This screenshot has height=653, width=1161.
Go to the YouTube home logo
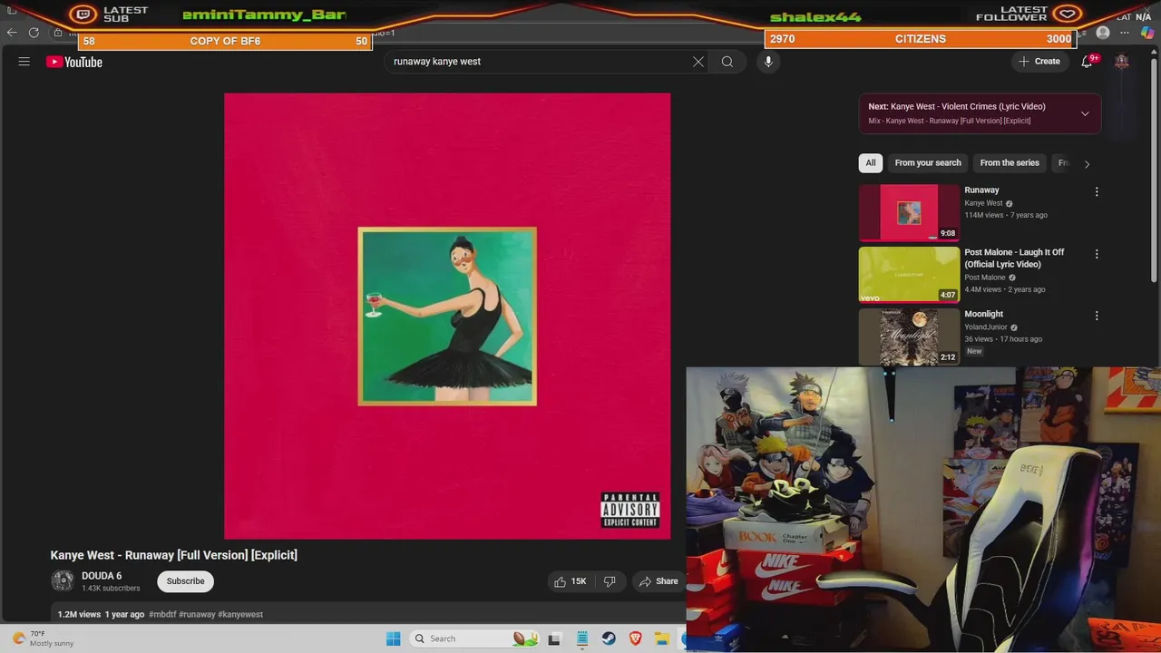(74, 62)
